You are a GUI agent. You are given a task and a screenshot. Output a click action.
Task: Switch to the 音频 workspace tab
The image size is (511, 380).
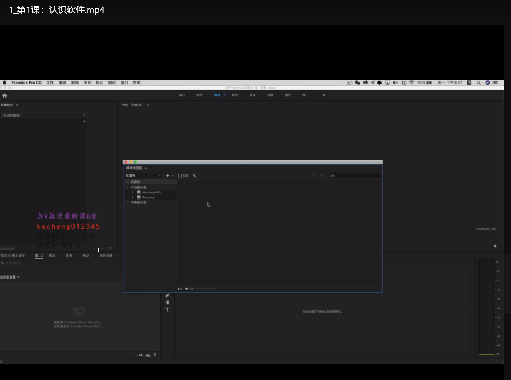pyautogui.click(x=270, y=95)
